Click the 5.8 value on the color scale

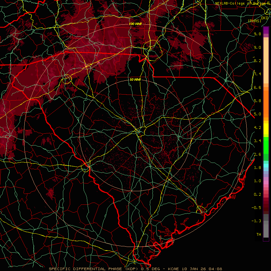(x=257, y=101)
